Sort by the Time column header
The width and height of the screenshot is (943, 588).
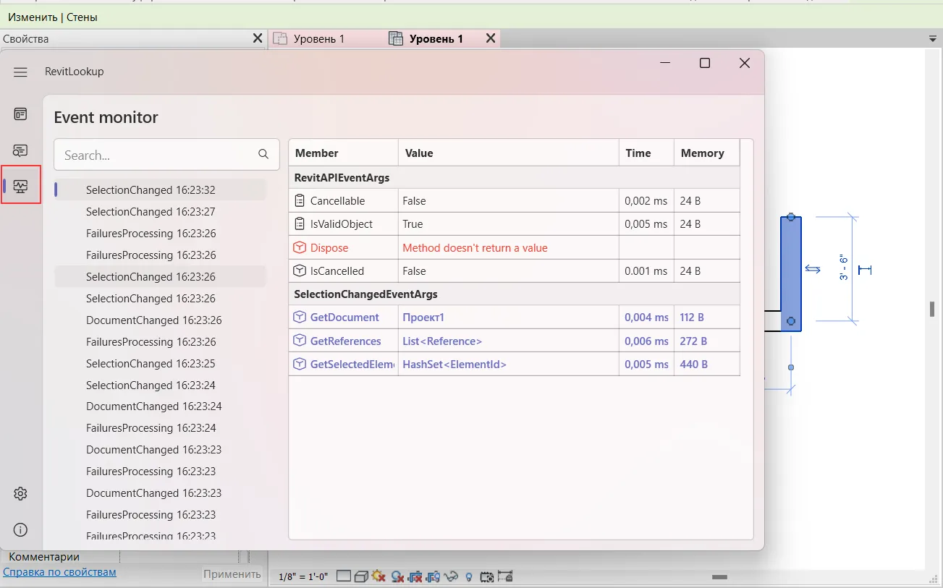click(x=646, y=153)
